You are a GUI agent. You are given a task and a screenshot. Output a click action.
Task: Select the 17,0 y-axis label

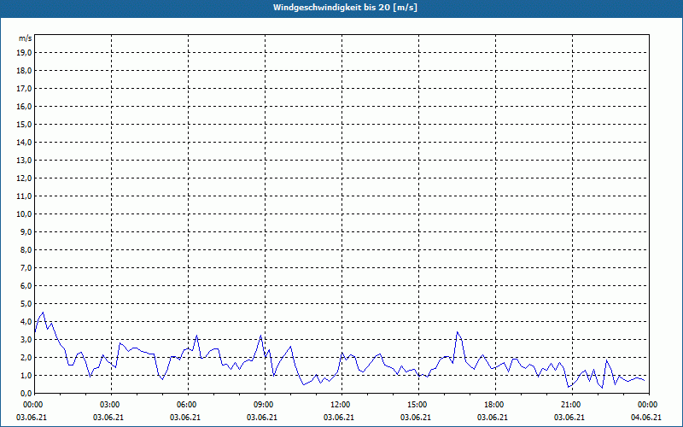pos(24,89)
